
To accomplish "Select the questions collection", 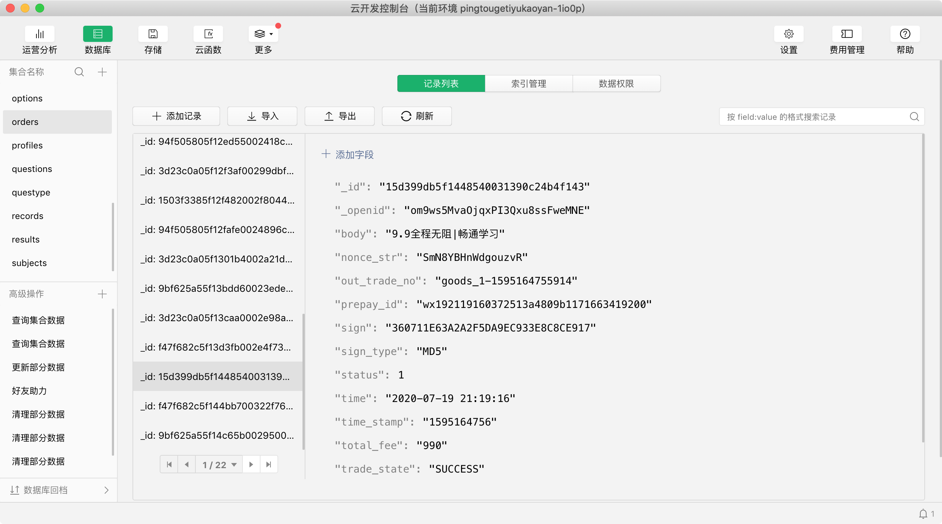I will point(32,169).
